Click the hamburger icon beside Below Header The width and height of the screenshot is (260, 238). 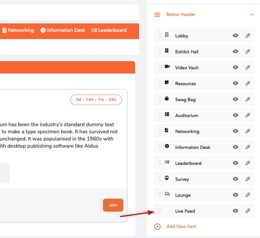coord(157,15)
